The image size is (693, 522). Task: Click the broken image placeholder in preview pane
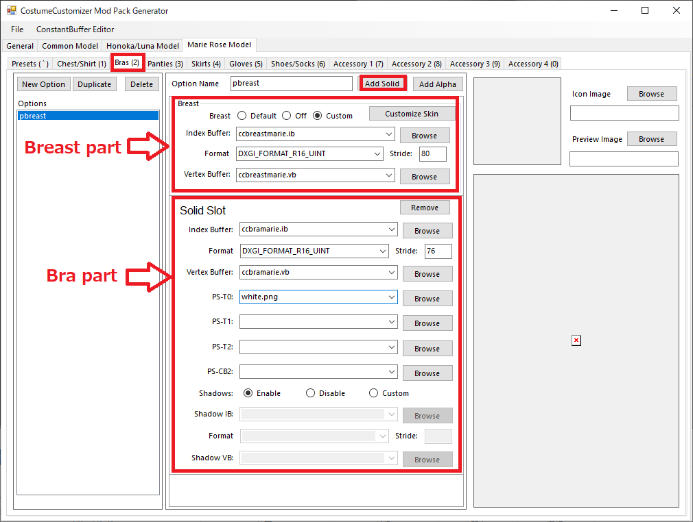point(576,340)
